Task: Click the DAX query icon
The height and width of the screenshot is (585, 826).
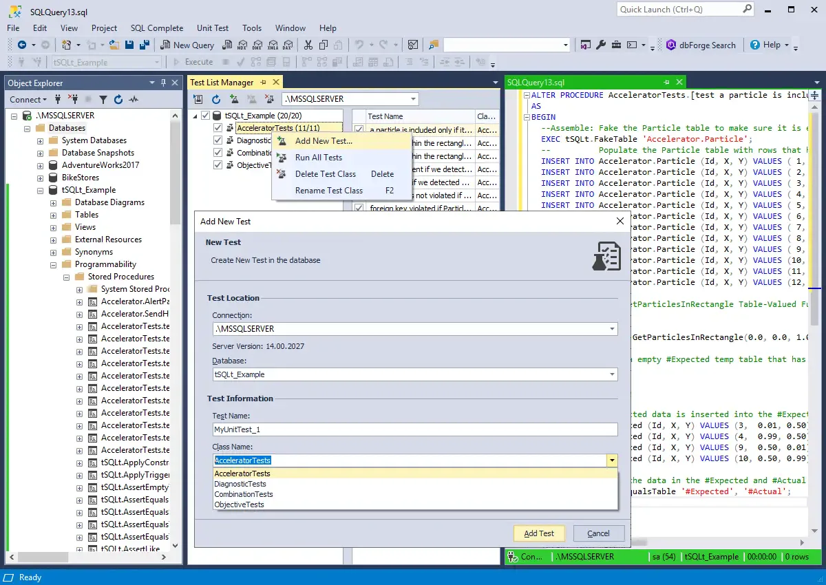Action: click(287, 45)
